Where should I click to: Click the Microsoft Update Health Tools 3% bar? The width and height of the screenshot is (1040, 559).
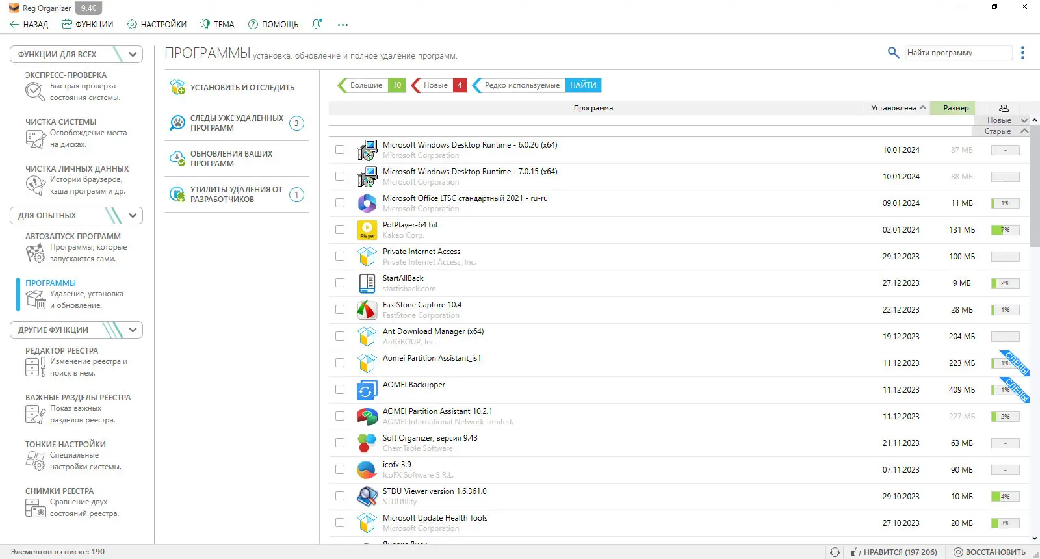point(1005,523)
